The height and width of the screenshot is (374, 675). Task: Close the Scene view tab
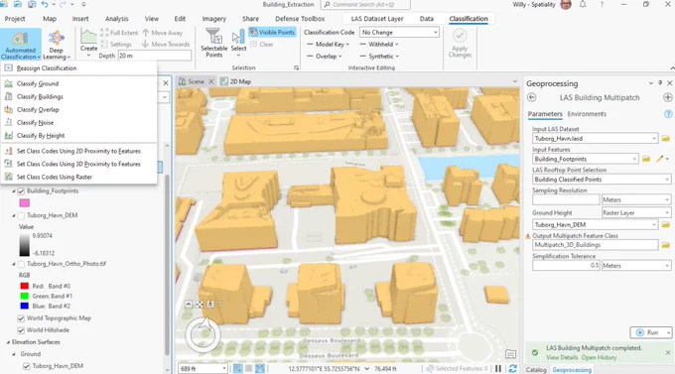pos(210,81)
